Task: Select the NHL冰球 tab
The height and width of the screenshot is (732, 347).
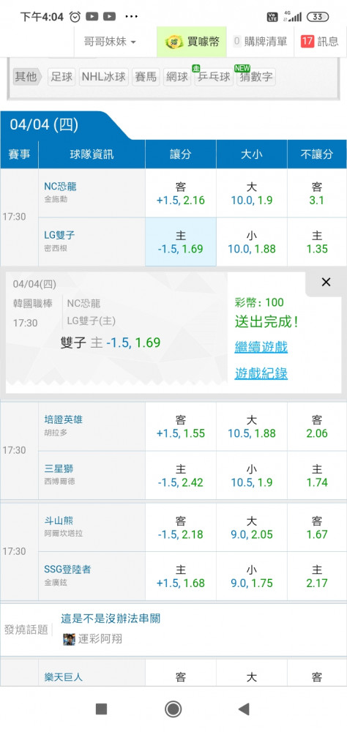Action: click(x=104, y=77)
